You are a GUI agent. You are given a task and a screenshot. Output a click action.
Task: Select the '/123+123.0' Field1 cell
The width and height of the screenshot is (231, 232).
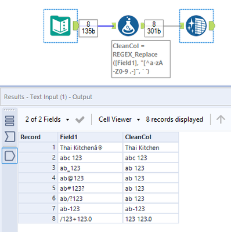91,219
